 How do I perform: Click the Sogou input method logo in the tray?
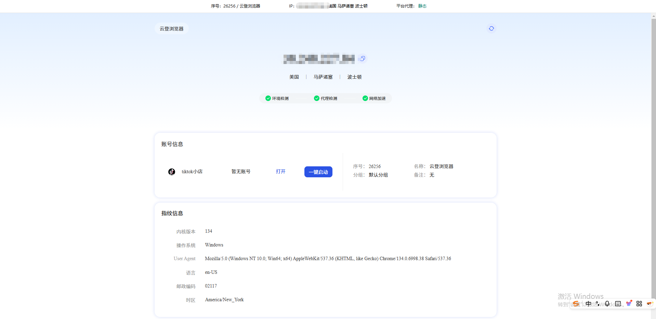pyautogui.click(x=576, y=304)
